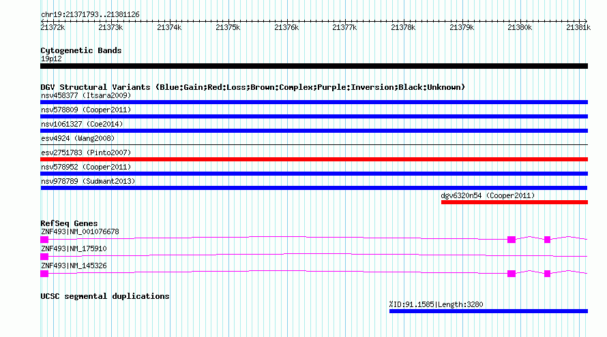This screenshot has height=337, width=607.
Task: Select the red dgv6320n54 loss bar
Action: (514, 202)
